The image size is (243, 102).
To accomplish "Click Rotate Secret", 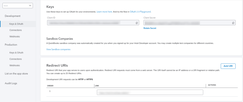I will [150, 28].
